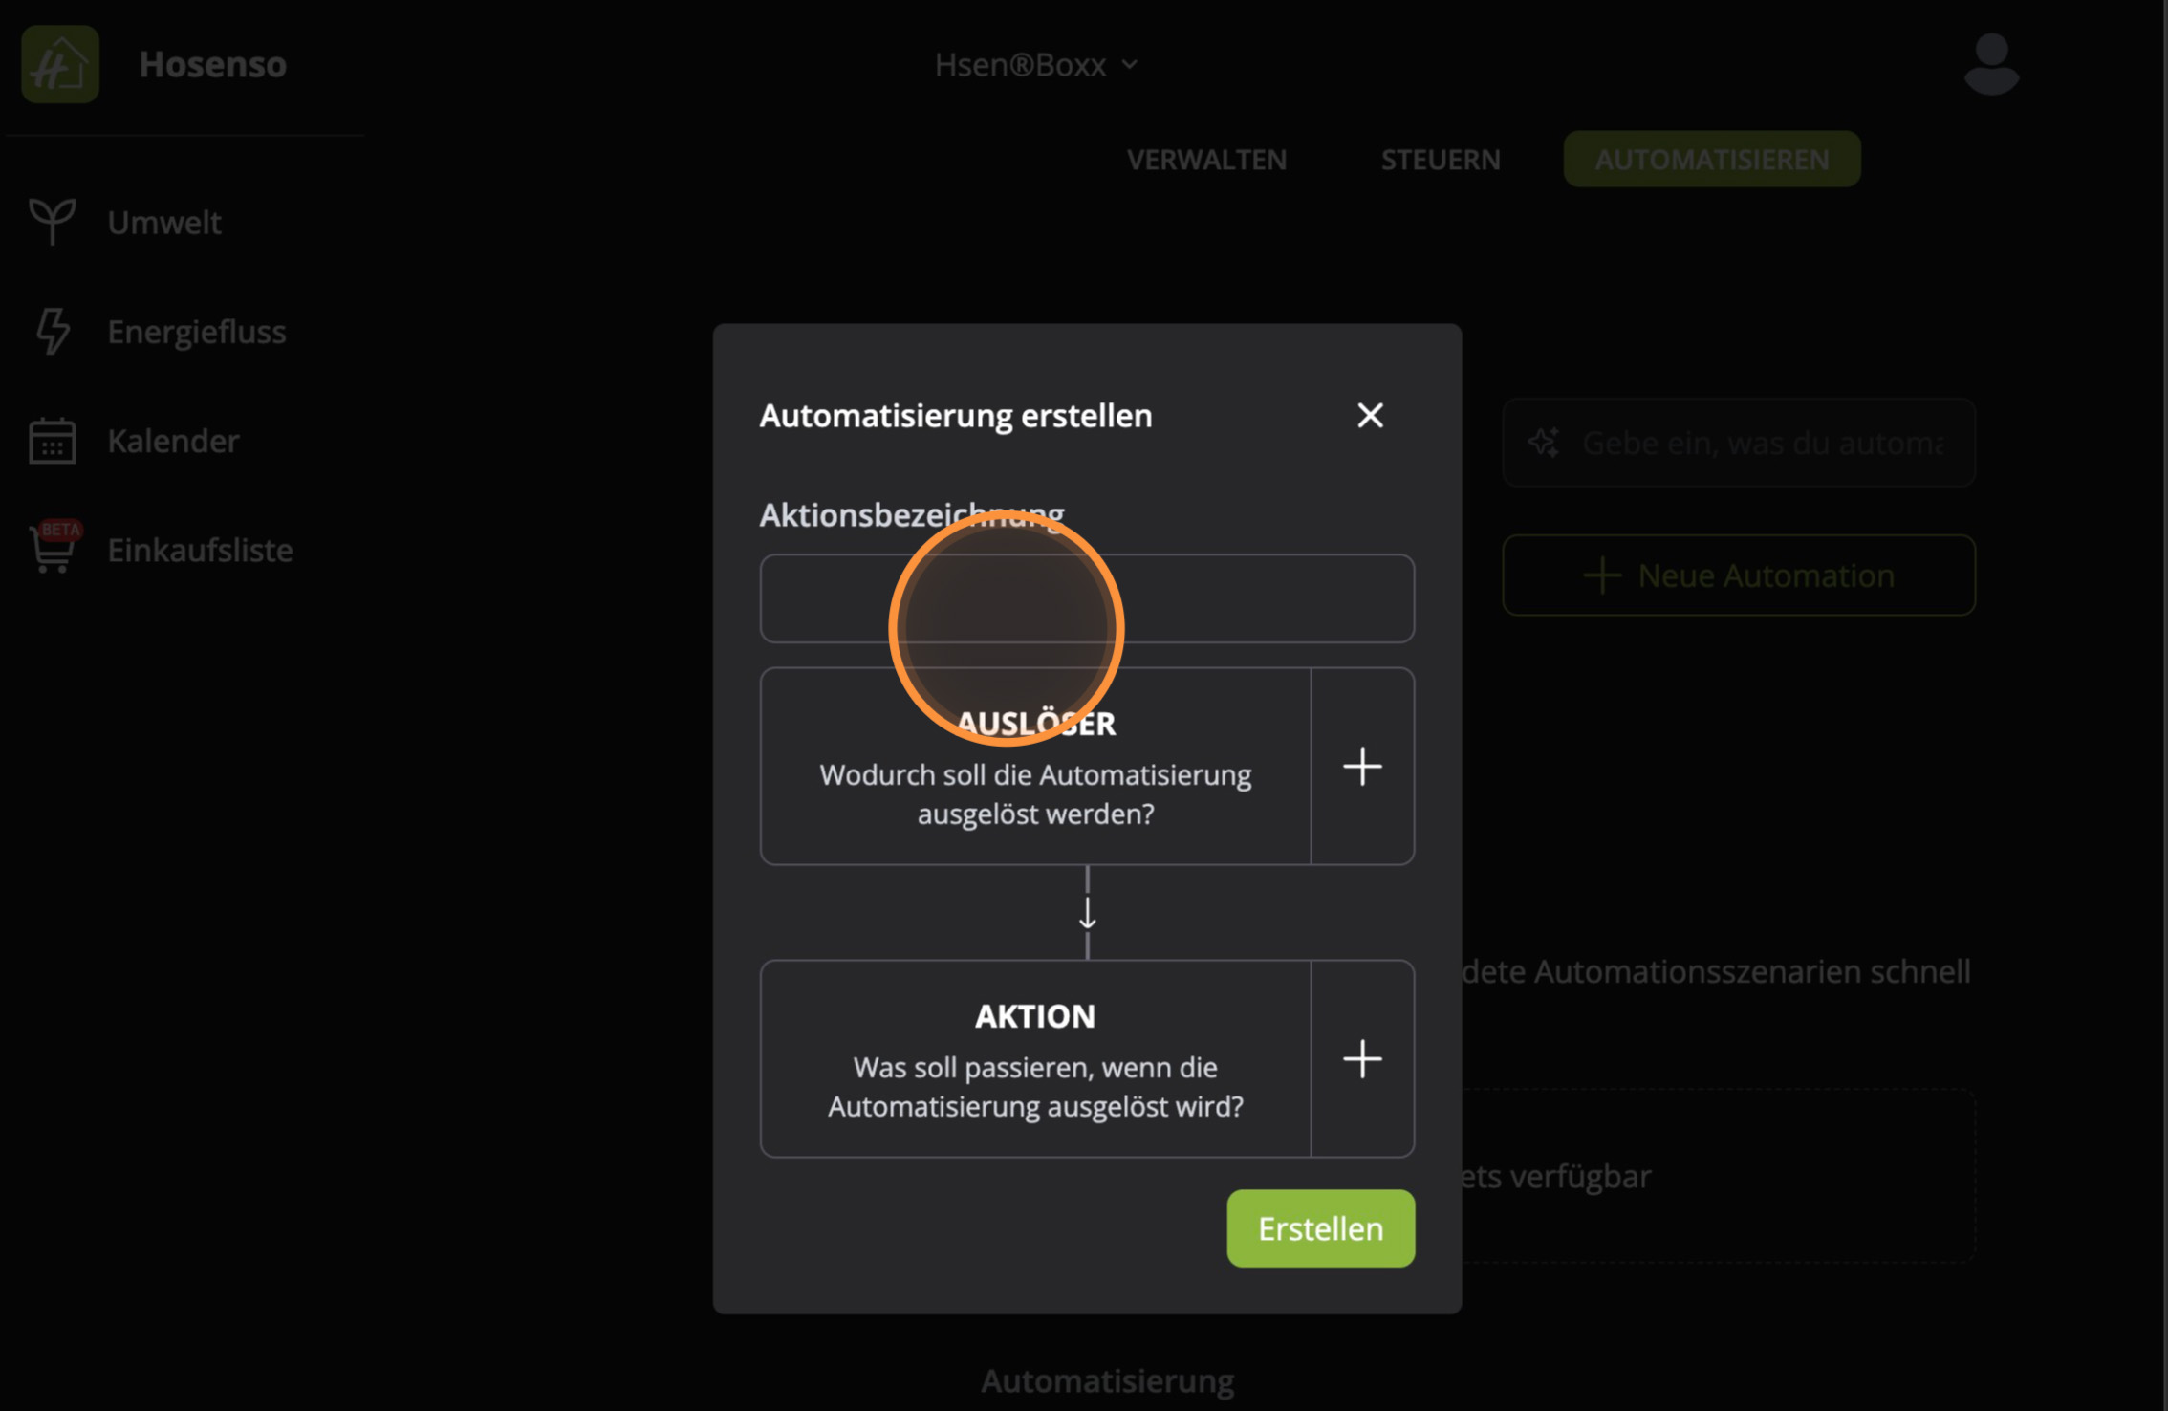Viewport: 2168px width, 1411px height.
Task: Click the Neue Automation button
Action: tap(1739, 575)
